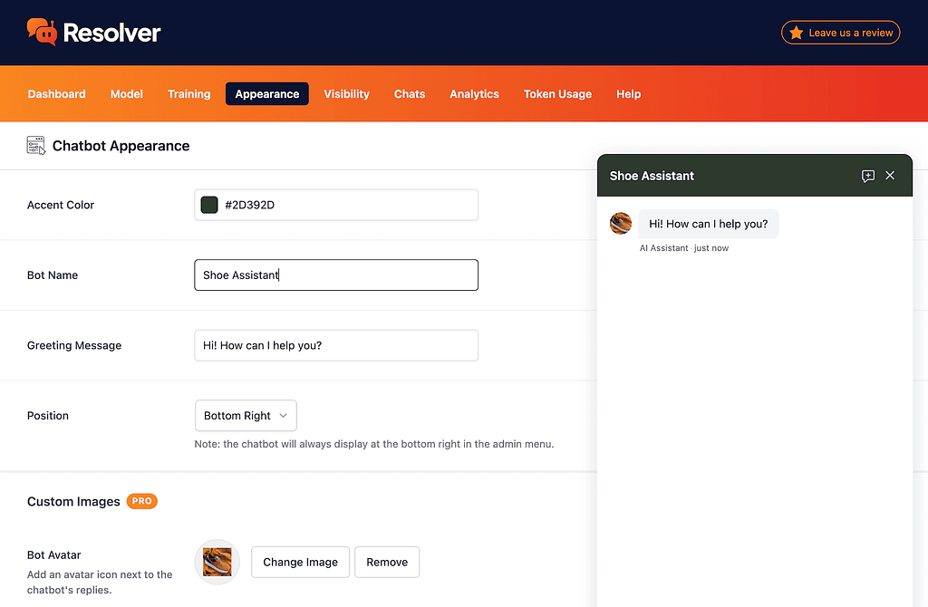View the Token Usage tab

coord(557,94)
